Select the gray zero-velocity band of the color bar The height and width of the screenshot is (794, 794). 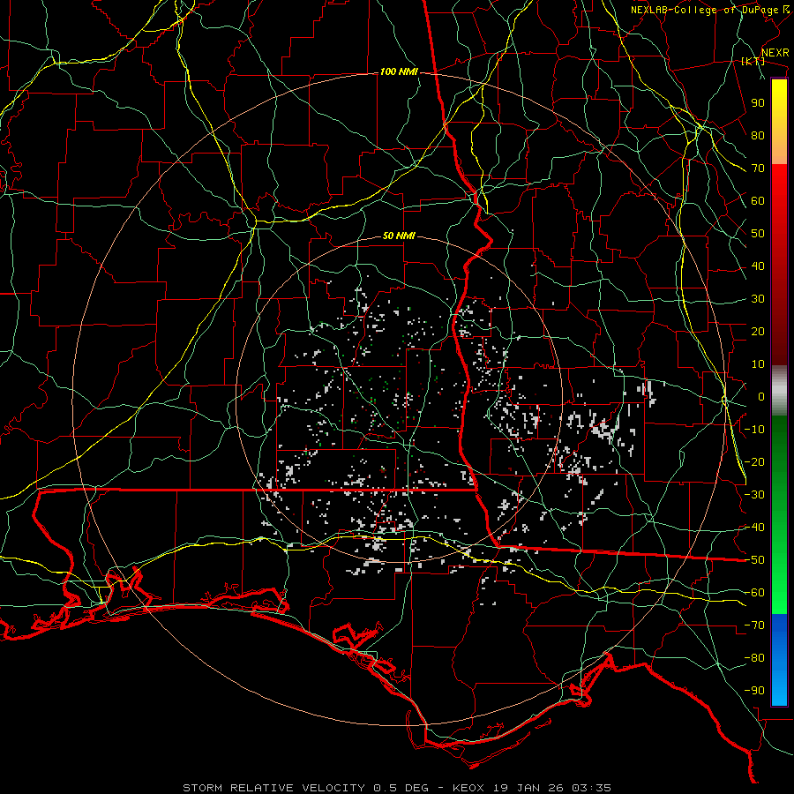point(779,391)
